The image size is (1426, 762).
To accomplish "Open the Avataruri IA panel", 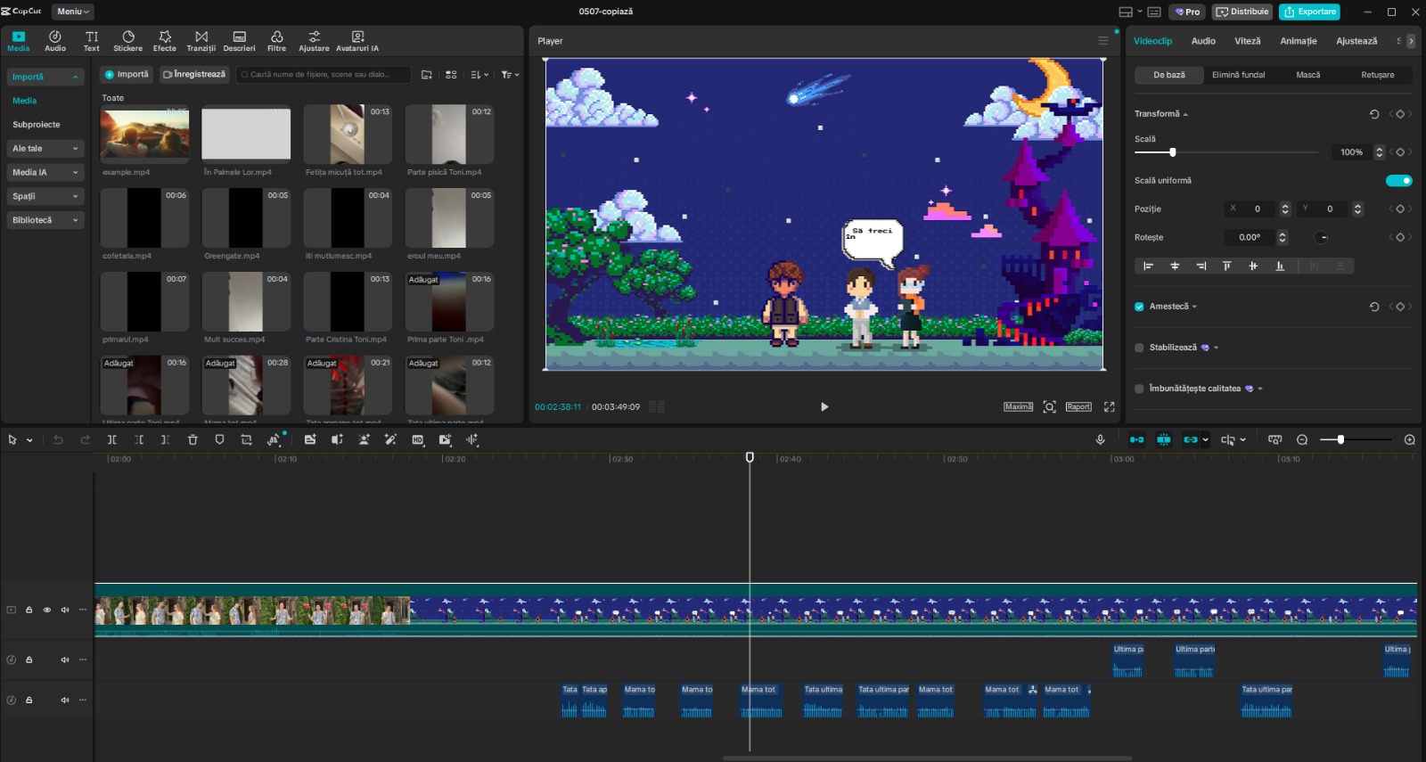I will (x=357, y=41).
